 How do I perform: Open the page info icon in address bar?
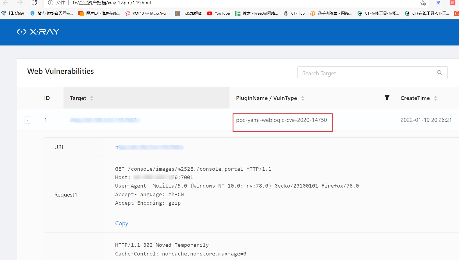(x=51, y=3)
